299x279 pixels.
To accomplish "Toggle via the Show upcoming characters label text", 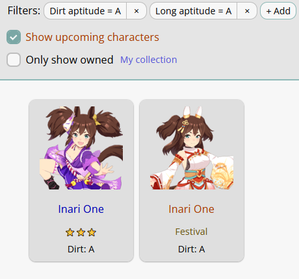I will tap(92, 37).
